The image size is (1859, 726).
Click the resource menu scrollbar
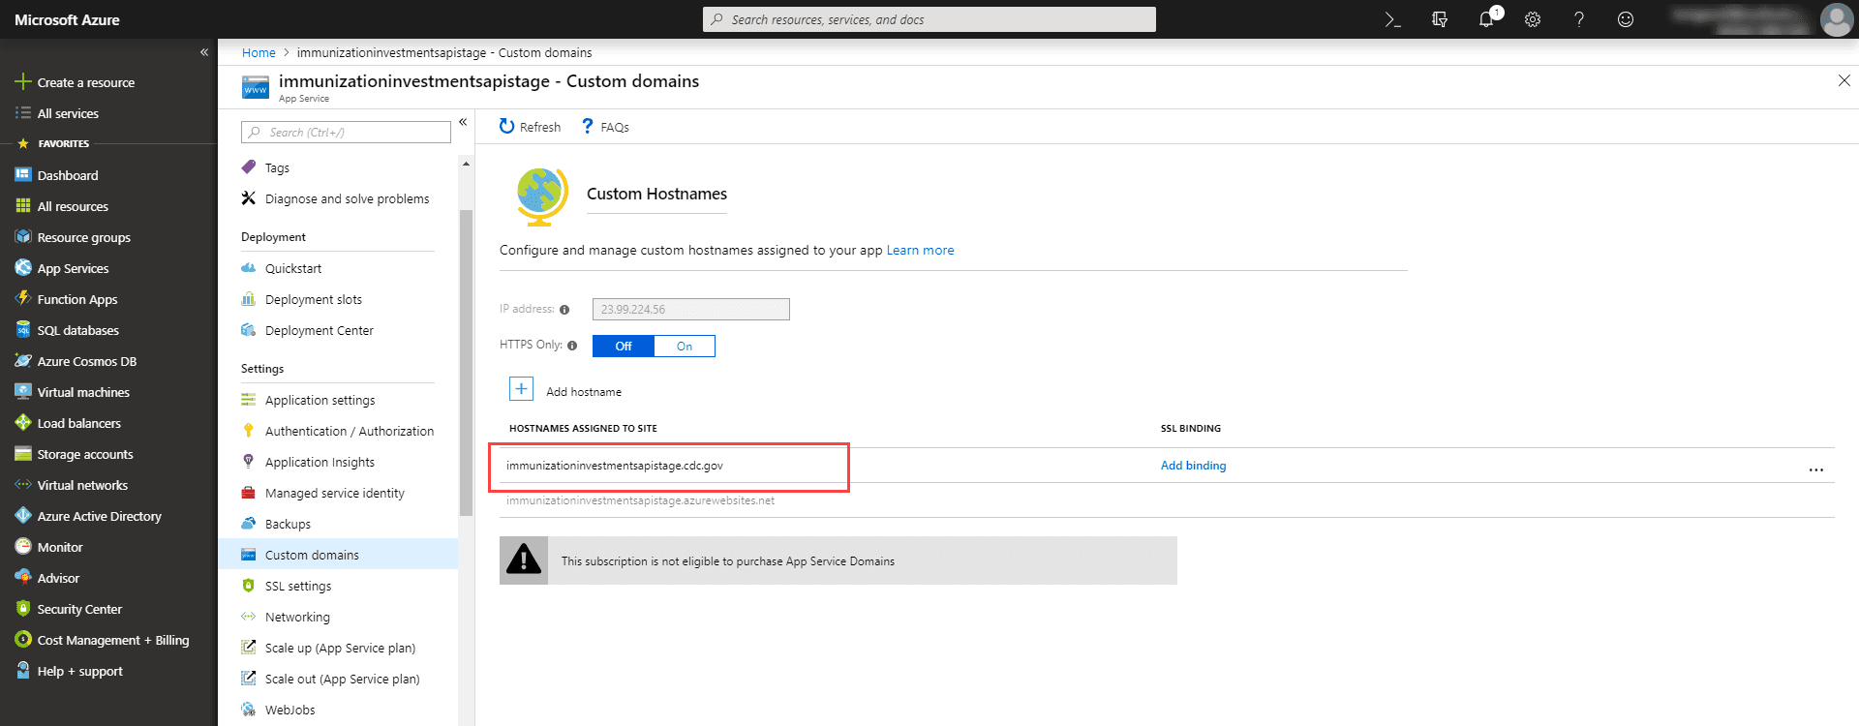pyautogui.click(x=466, y=363)
